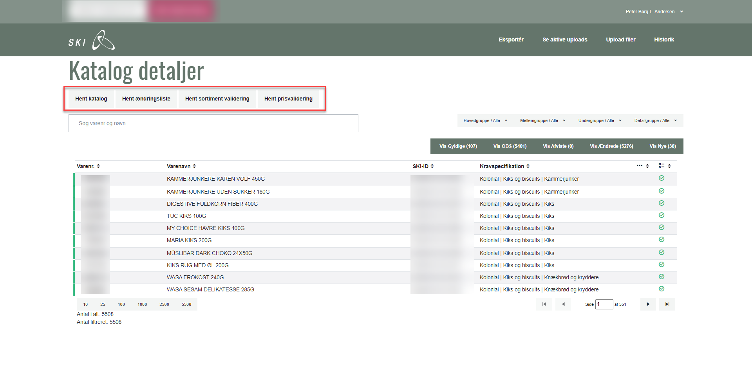Screen dimensions: 752x379
Task: Toggle Vis Gyldige (107) filter
Action: (x=458, y=146)
